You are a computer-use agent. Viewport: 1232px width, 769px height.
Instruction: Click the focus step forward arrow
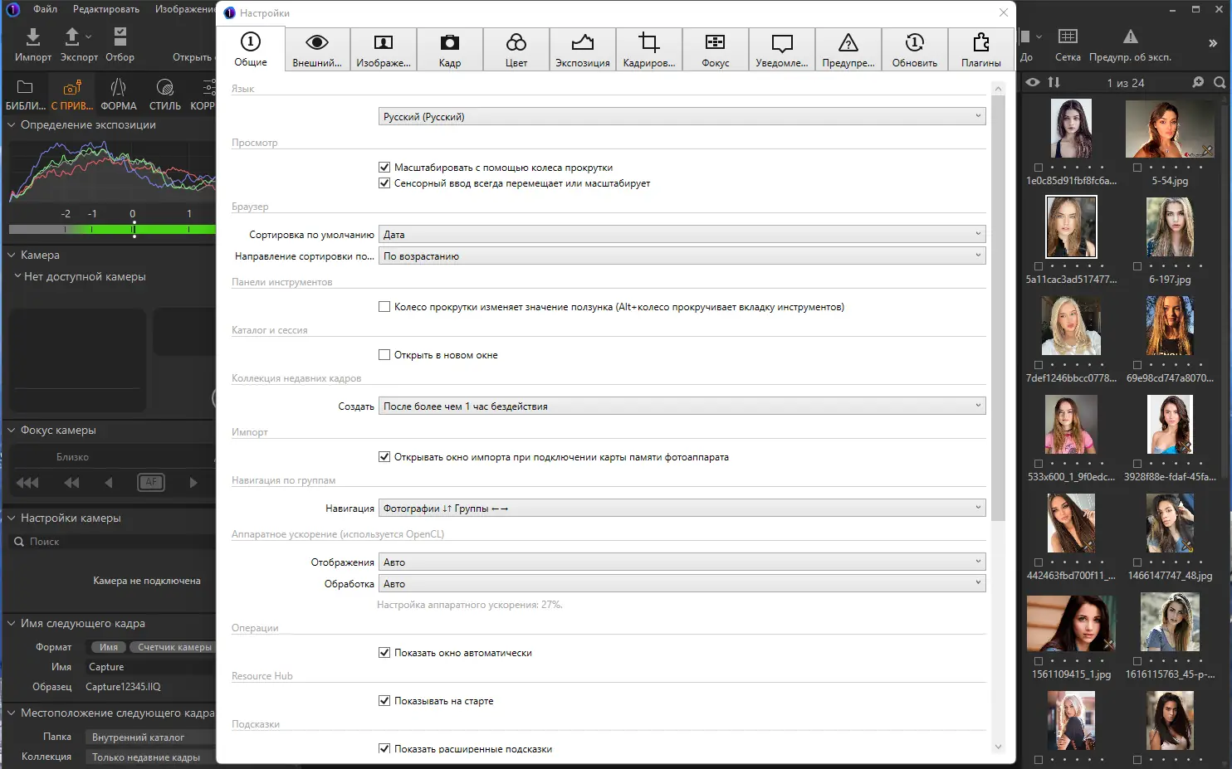(x=193, y=483)
